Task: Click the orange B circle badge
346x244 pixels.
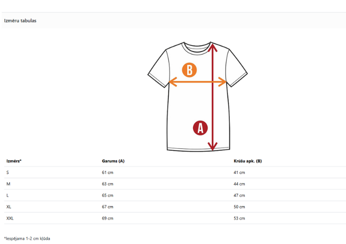Action: click(189, 70)
